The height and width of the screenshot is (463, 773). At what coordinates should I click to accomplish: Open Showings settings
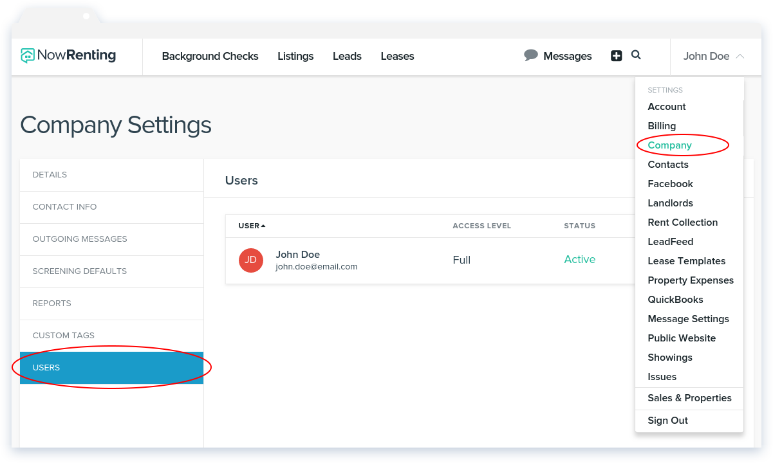[670, 358]
